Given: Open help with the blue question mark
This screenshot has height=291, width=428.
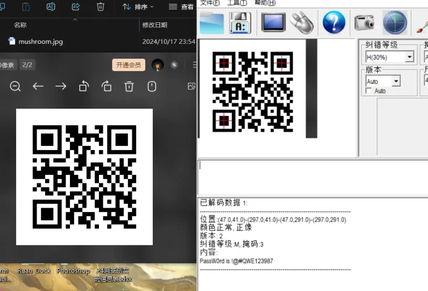Looking at the screenshot, I should (x=333, y=22).
